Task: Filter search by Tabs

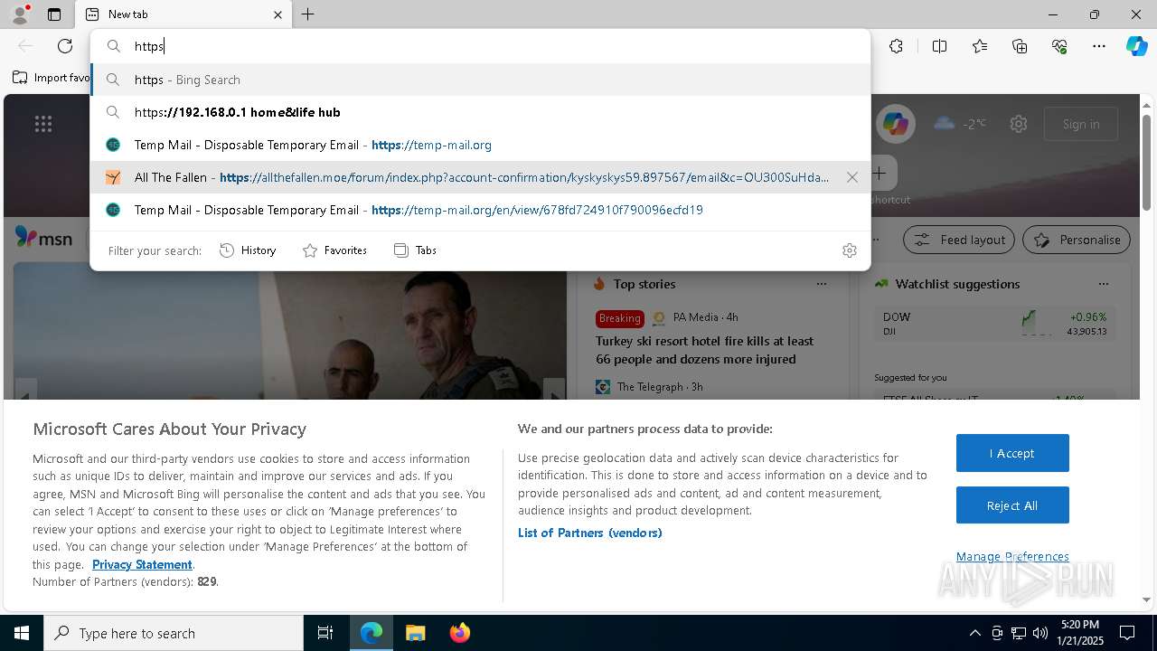Action: (x=415, y=250)
